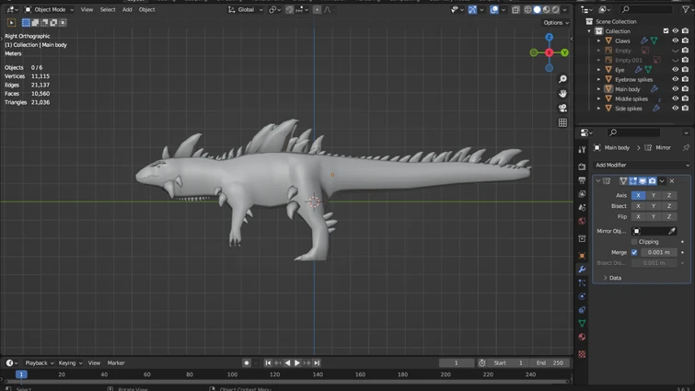Hide the Claws object in viewport

pos(675,40)
